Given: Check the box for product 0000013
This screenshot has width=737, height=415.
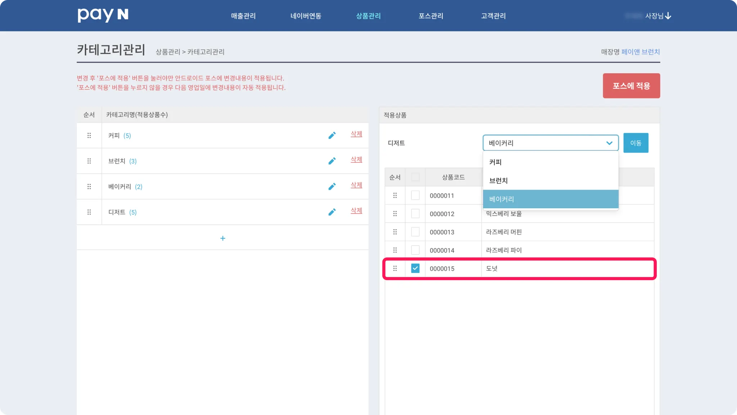Looking at the screenshot, I should (x=415, y=232).
